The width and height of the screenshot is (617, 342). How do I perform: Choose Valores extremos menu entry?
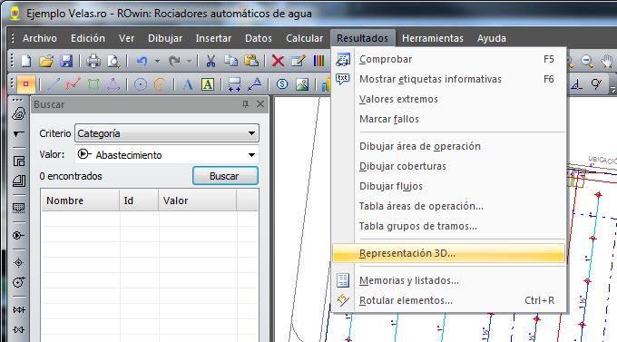448,99
